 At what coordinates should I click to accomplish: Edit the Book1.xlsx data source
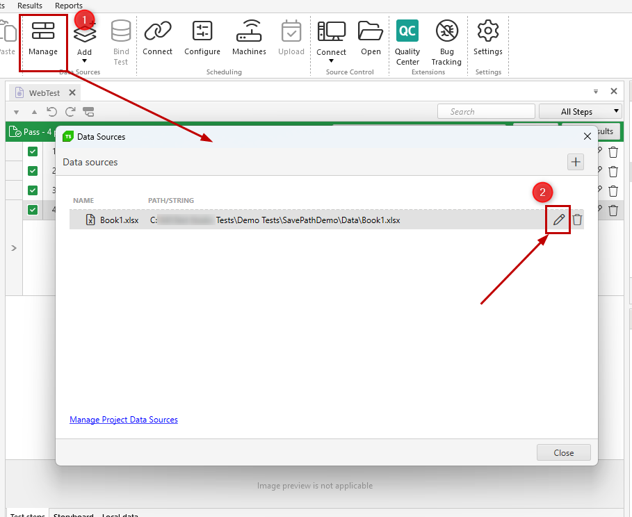558,220
